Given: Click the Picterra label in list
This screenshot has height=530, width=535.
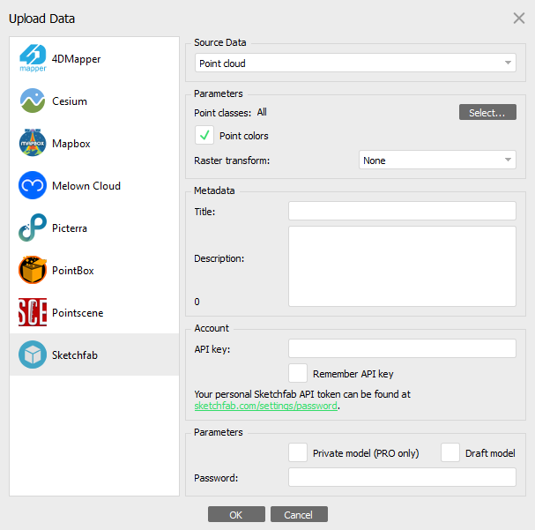Looking at the screenshot, I should (70, 228).
